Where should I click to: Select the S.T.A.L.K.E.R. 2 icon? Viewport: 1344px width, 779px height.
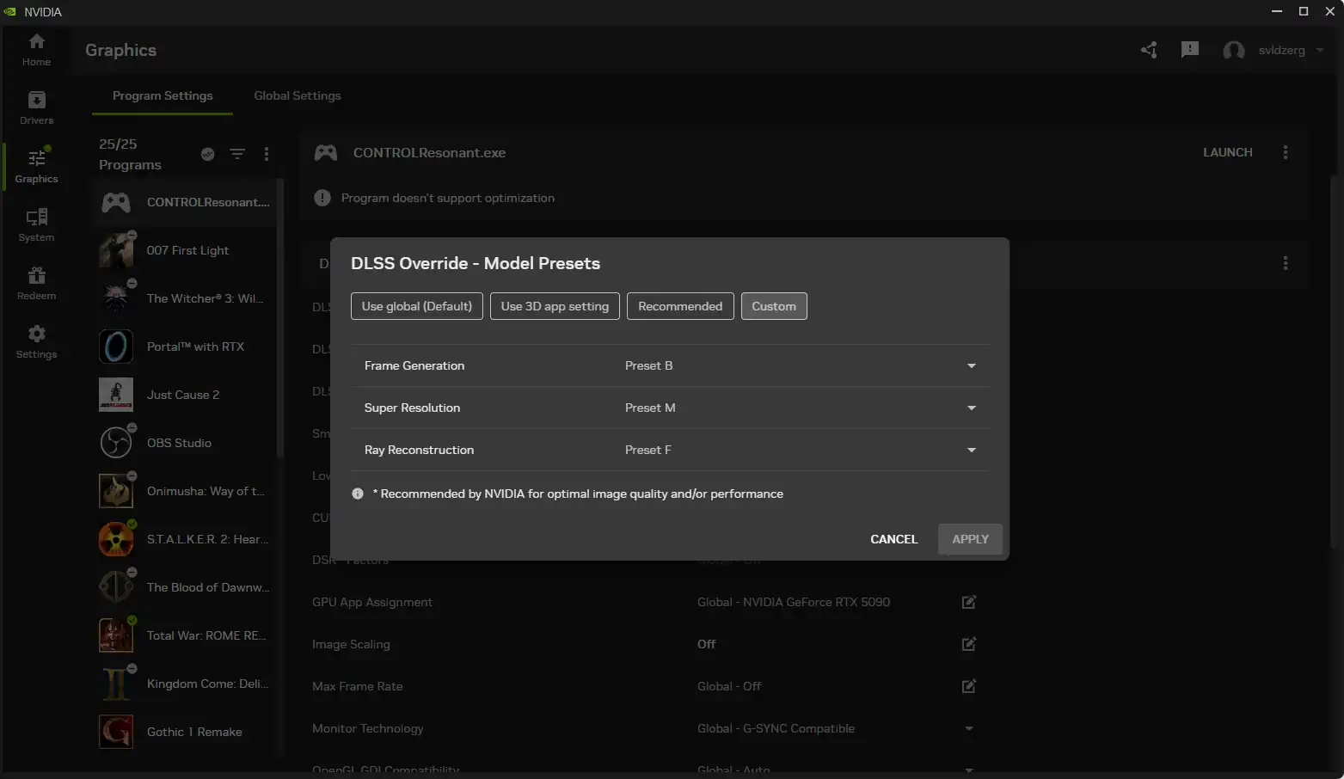116,539
